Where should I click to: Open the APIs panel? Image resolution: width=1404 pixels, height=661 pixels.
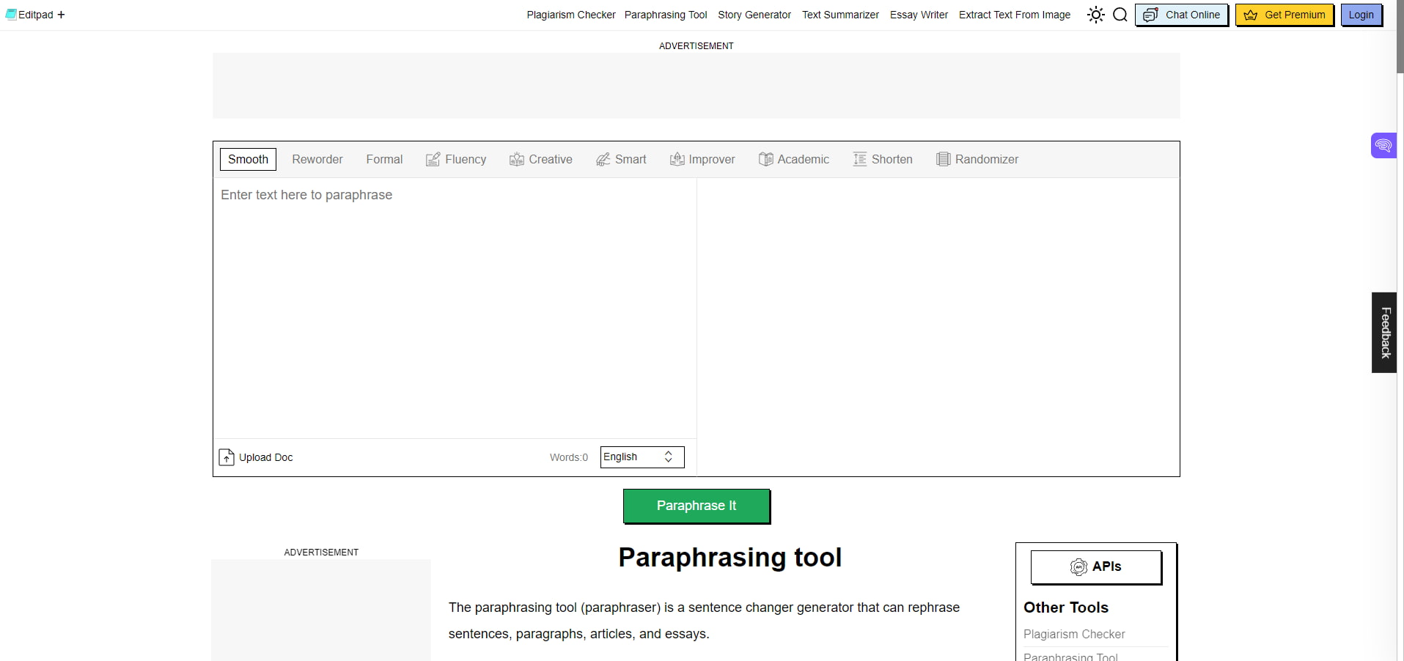pos(1095,566)
